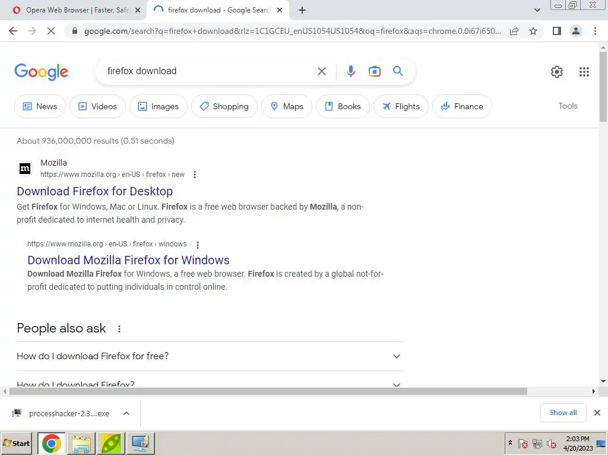Submit search with the magnifier icon
Image resolution: width=608 pixels, height=456 pixels.
(x=398, y=71)
